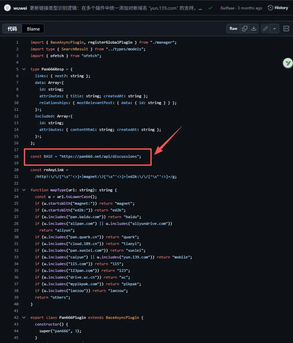
Task: Collapse the Pan666Resp type block
Action: 24,69
